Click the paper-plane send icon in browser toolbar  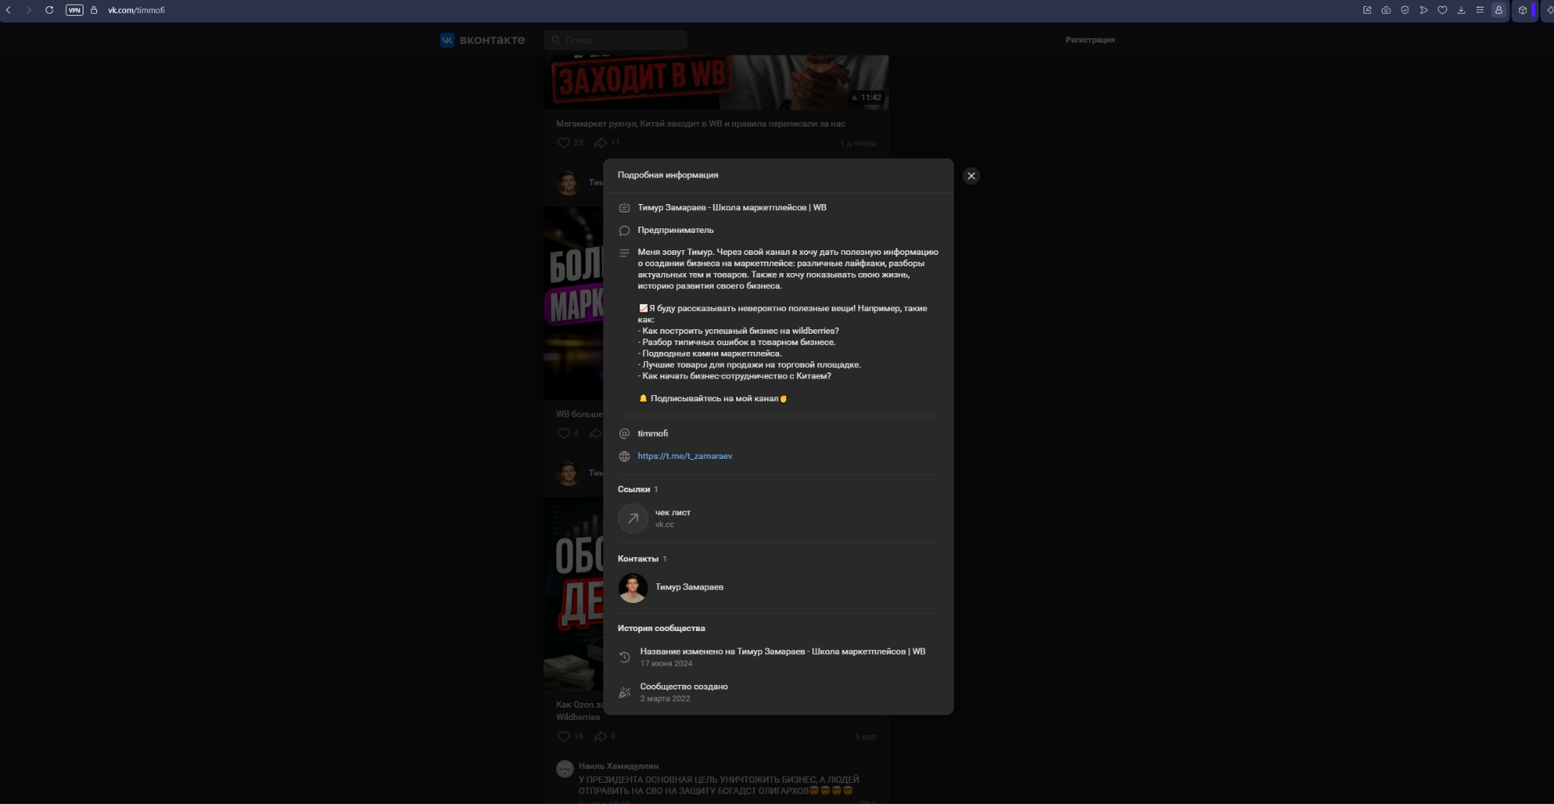click(1423, 10)
